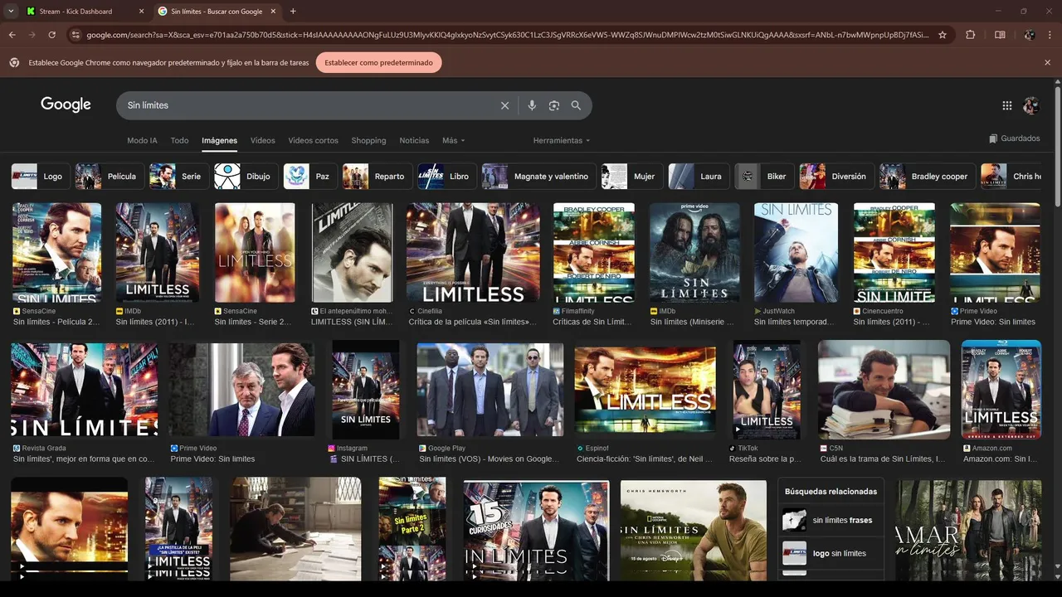The image size is (1062, 597).
Task: Click the Google logo
Action: click(66, 104)
